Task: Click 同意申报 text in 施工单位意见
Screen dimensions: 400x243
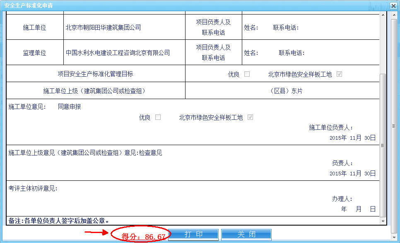Action: click(x=69, y=107)
